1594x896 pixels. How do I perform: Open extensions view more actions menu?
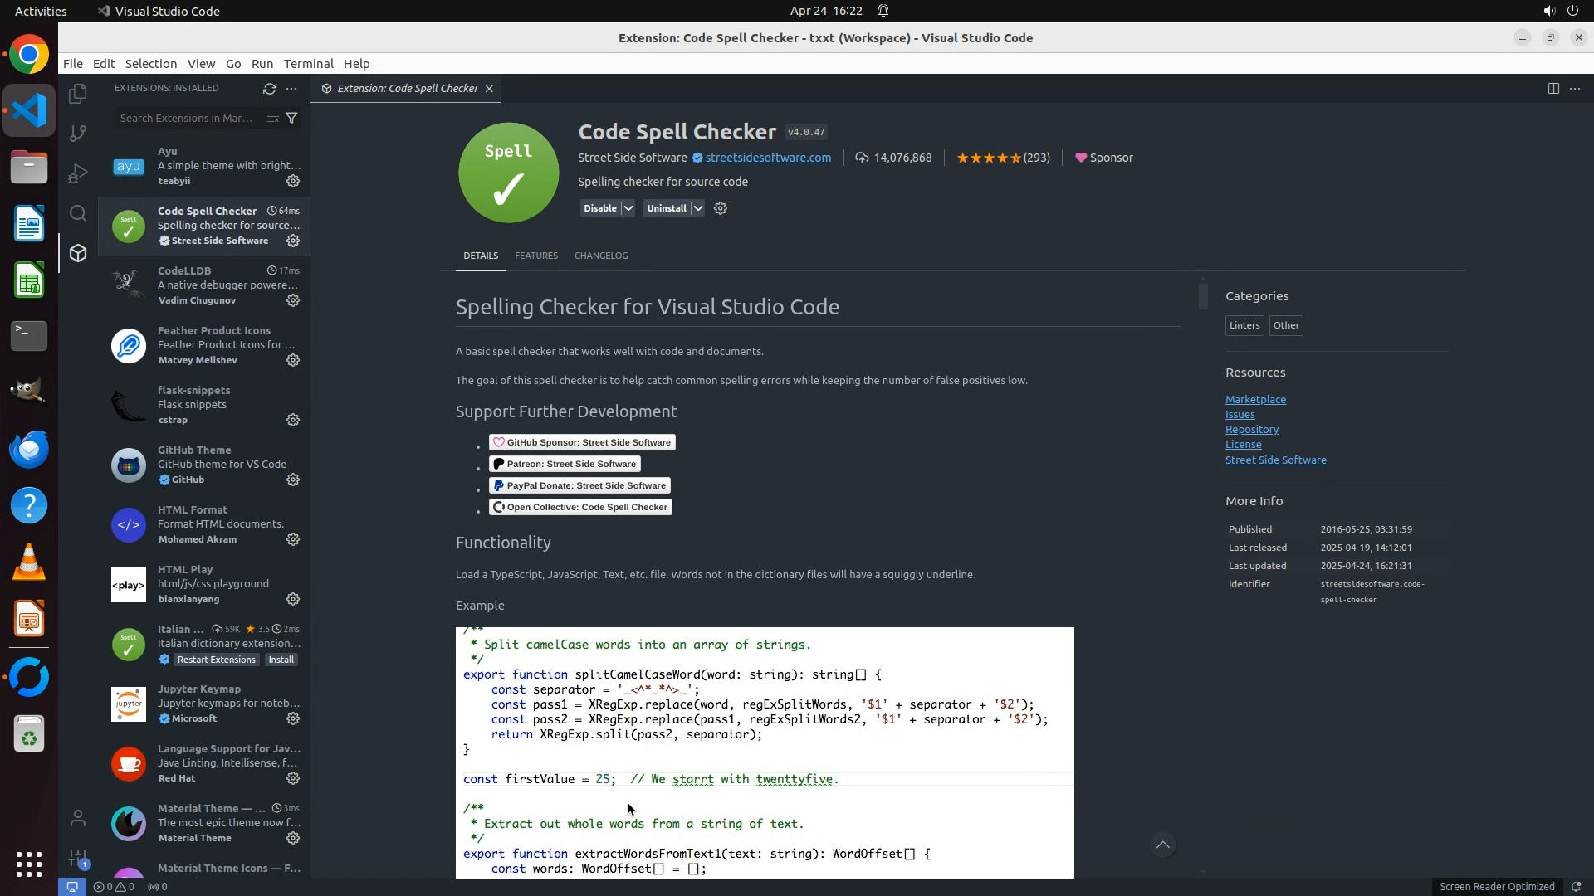291,88
